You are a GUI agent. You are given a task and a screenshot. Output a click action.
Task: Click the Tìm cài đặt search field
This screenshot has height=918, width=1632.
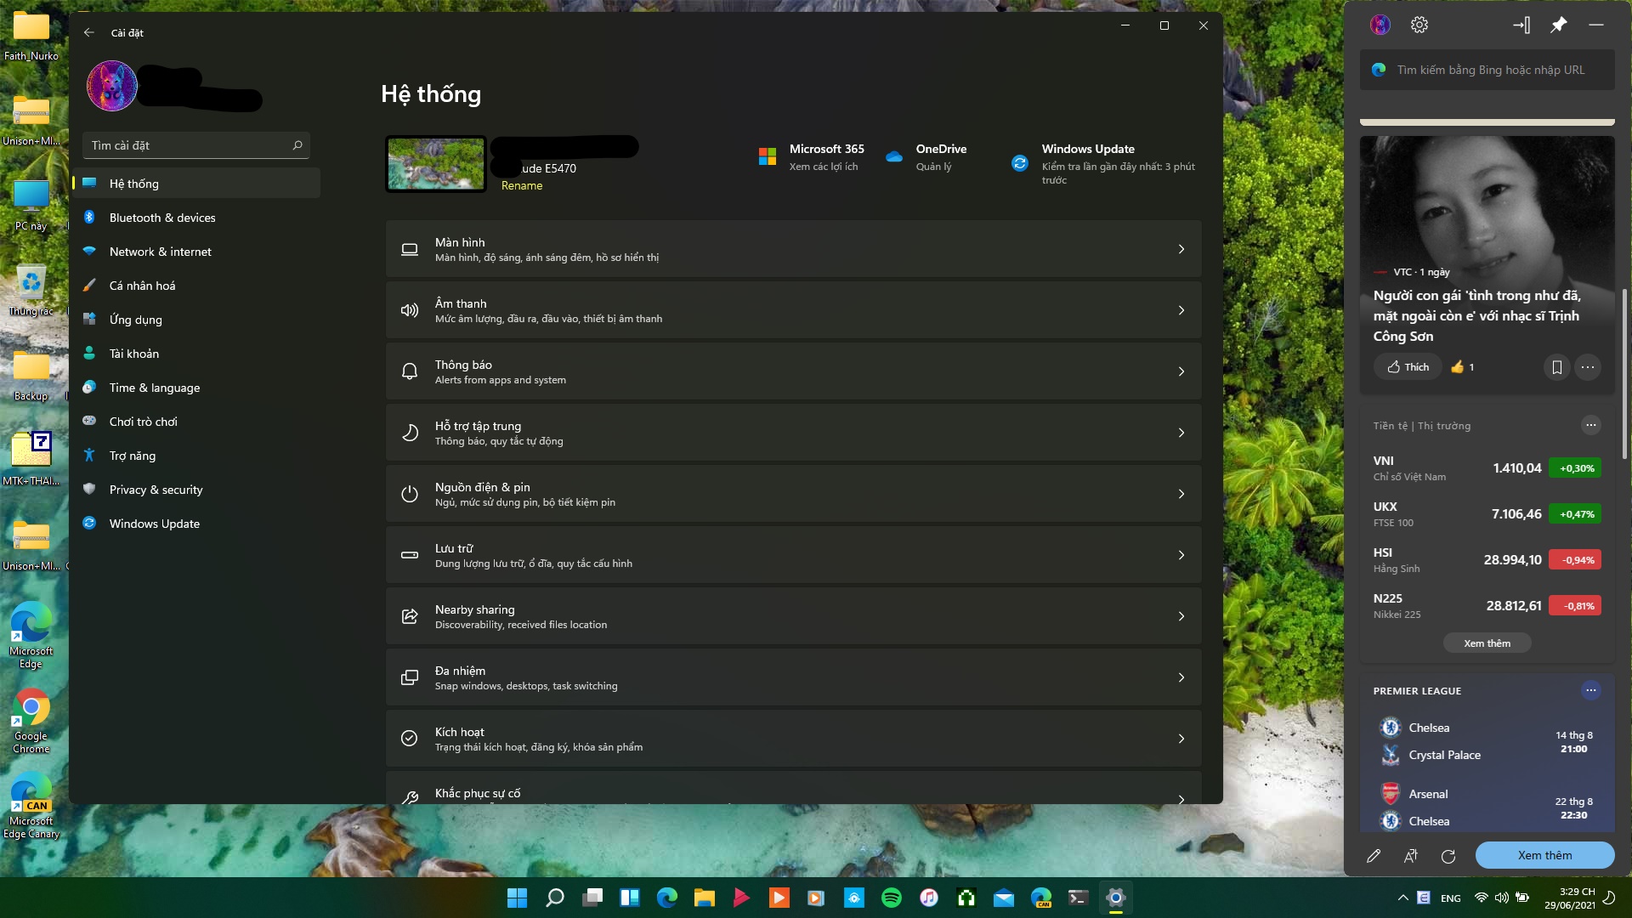pos(196,145)
